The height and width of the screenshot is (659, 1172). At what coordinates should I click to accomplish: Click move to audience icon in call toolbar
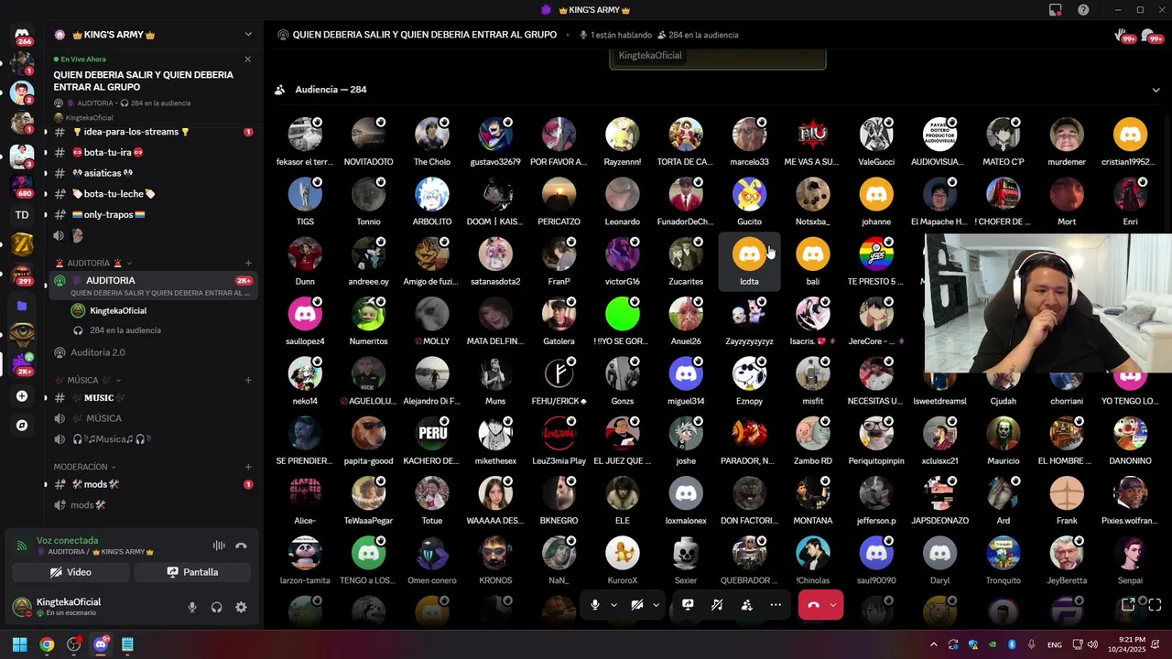[746, 605]
